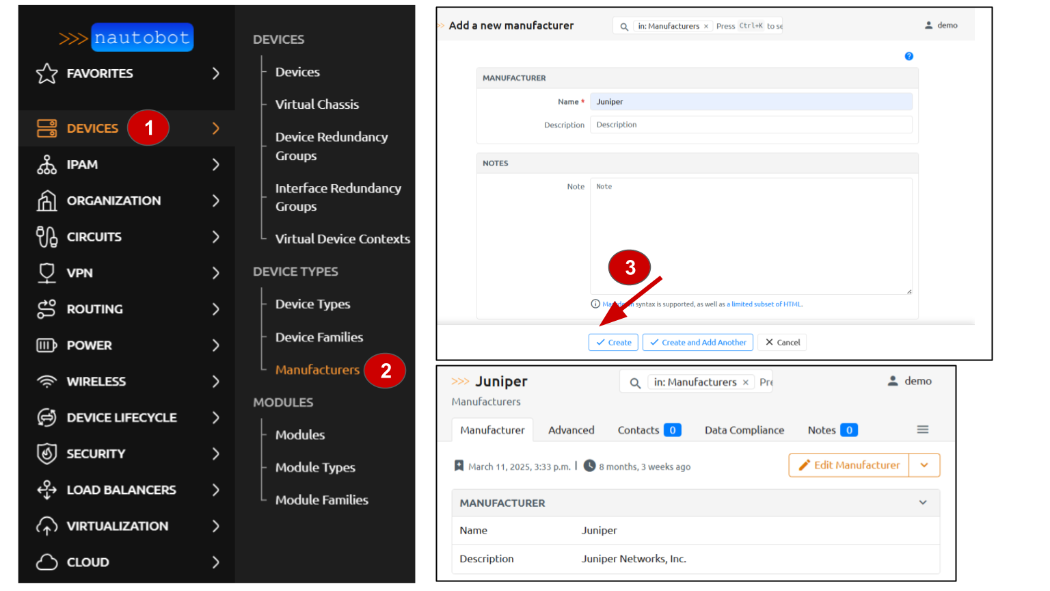The image size is (1050, 591).
Task: Expand the Routing section arrow
Action: (216, 309)
